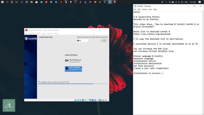Maximize the VirtualBox VM window

100,30
